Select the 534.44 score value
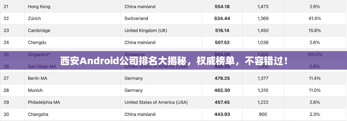 [x=222, y=19]
